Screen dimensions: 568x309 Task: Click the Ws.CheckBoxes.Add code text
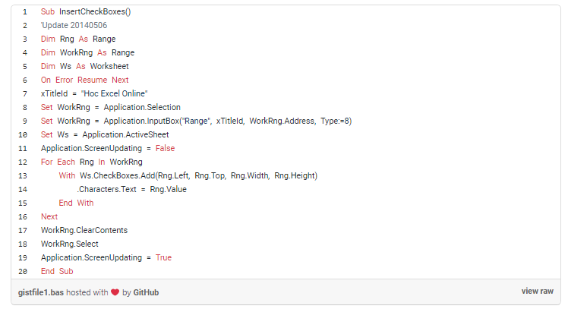click(x=115, y=175)
